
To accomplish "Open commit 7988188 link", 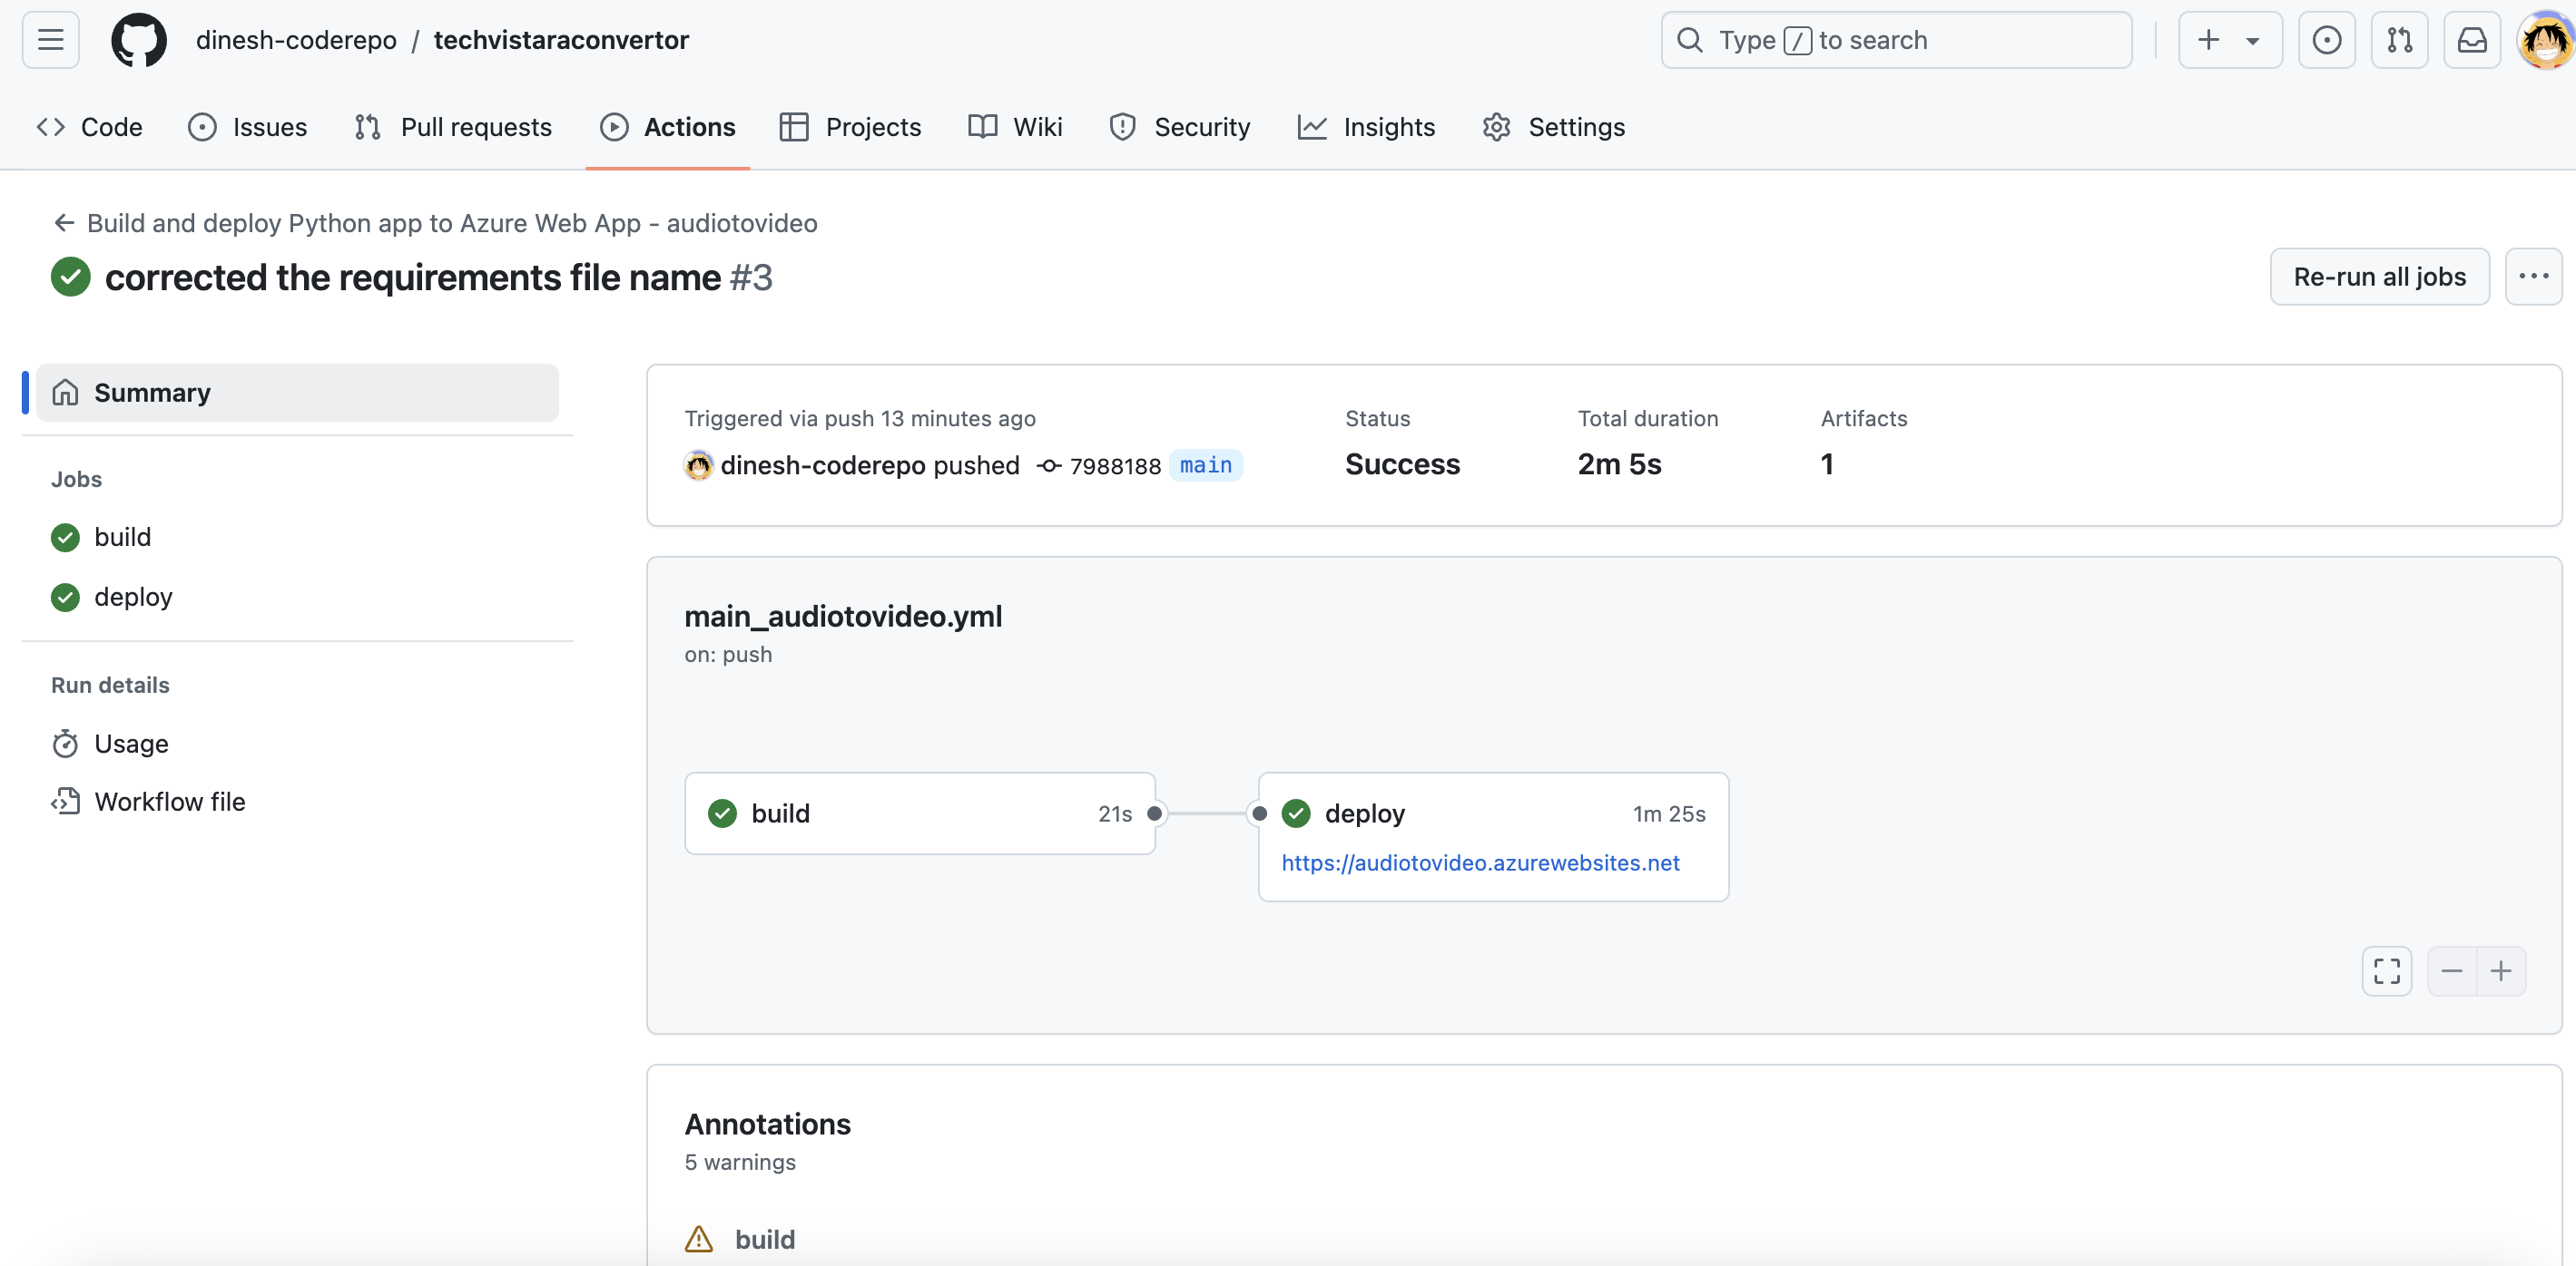I will 1114,465.
